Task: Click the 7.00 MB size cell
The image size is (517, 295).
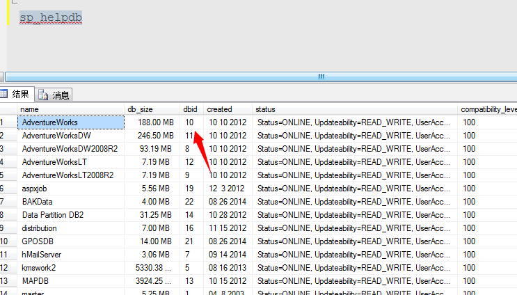Action: pyautogui.click(x=152, y=228)
